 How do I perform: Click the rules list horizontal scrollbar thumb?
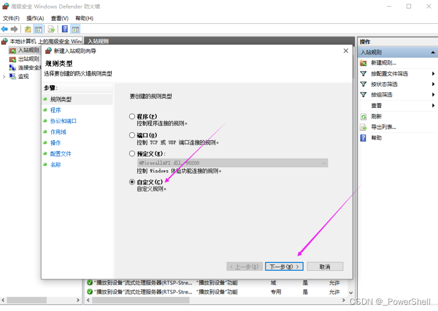click(x=141, y=300)
